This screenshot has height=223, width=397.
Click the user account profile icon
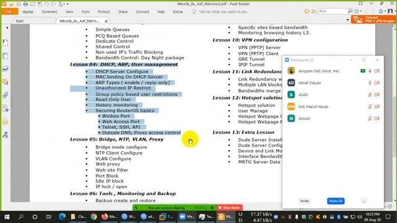point(390,11)
